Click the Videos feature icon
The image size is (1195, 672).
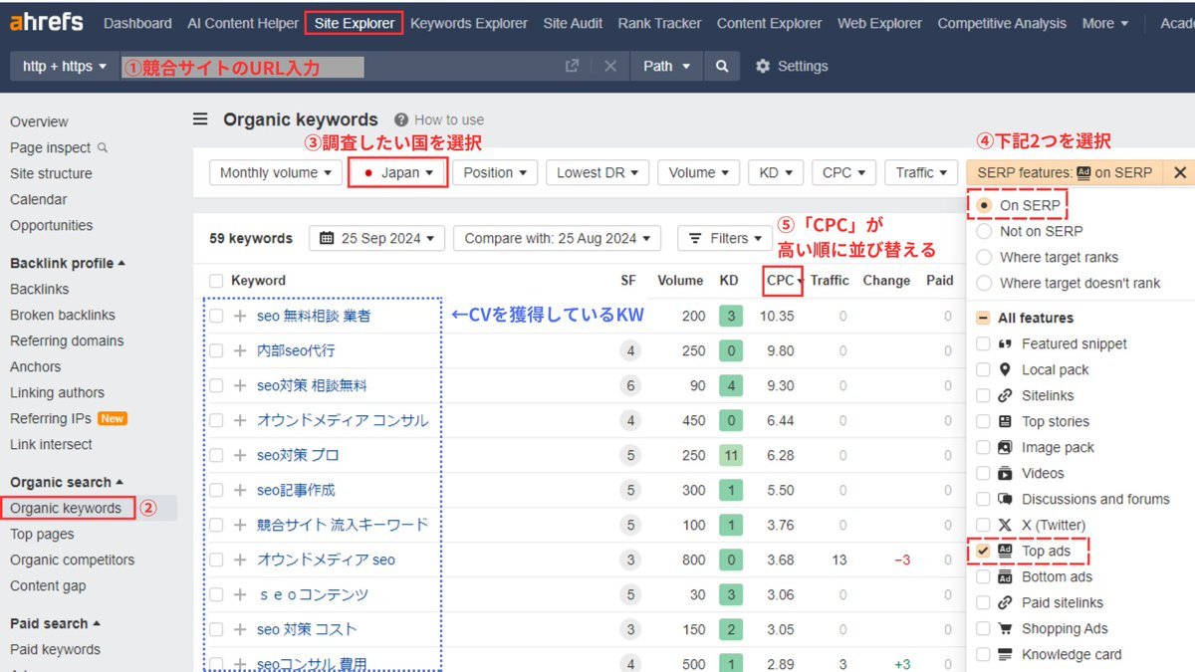pyautogui.click(x=1005, y=473)
